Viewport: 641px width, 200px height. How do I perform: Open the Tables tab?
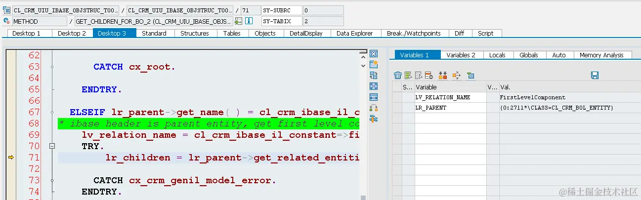point(232,33)
